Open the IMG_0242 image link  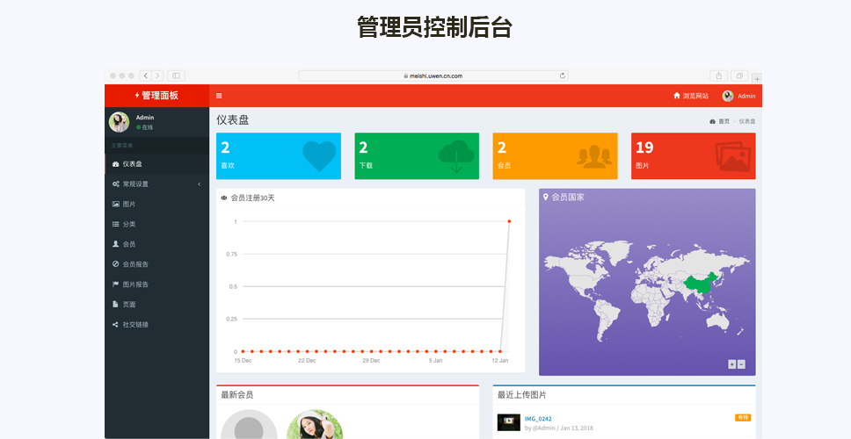point(538,419)
